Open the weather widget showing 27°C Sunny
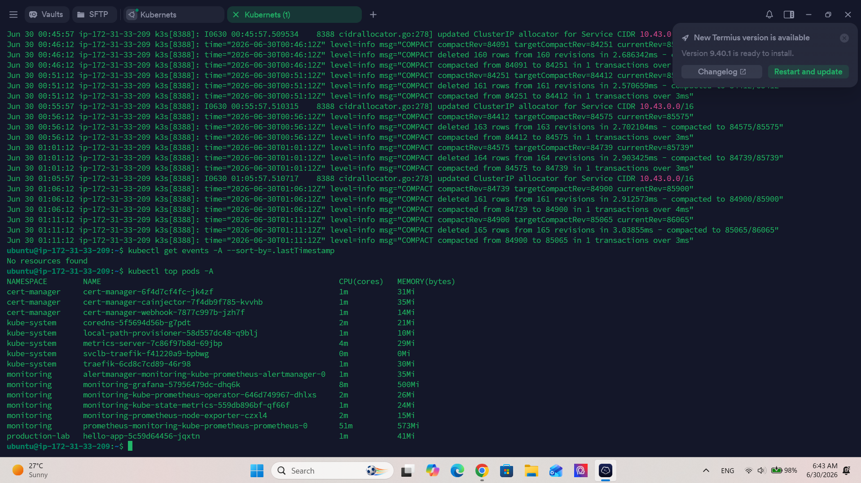The image size is (861, 483). click(x=31, y=470)
